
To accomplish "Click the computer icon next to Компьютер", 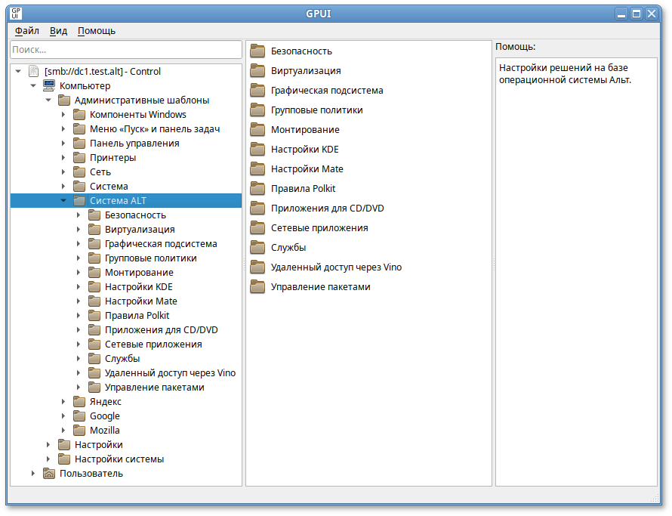I will (x=48, y=86).
